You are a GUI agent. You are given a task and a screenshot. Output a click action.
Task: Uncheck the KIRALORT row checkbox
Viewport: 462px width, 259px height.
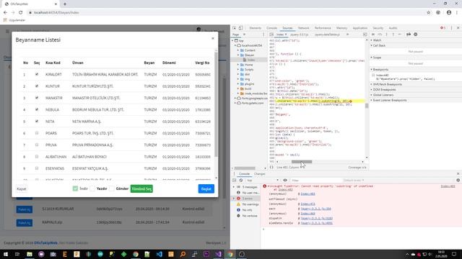(37, 74)
